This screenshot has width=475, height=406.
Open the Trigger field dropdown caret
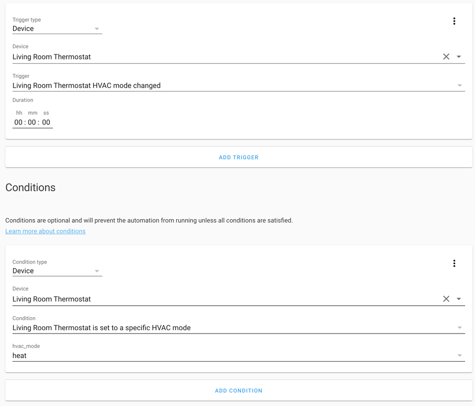point(459,85)
